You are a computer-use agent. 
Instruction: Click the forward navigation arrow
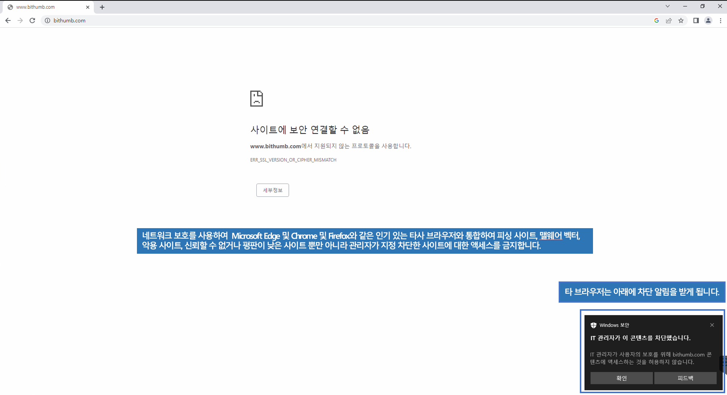(x=20, y=20)
